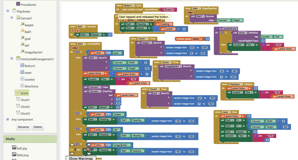Image resolution: width=298 pixels, height=160 pixels.
Task: Toggle the Show Warnings button
Action: coord(81,158)
